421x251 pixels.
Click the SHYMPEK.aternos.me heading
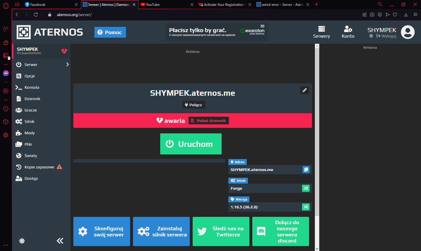coord(193,93)
